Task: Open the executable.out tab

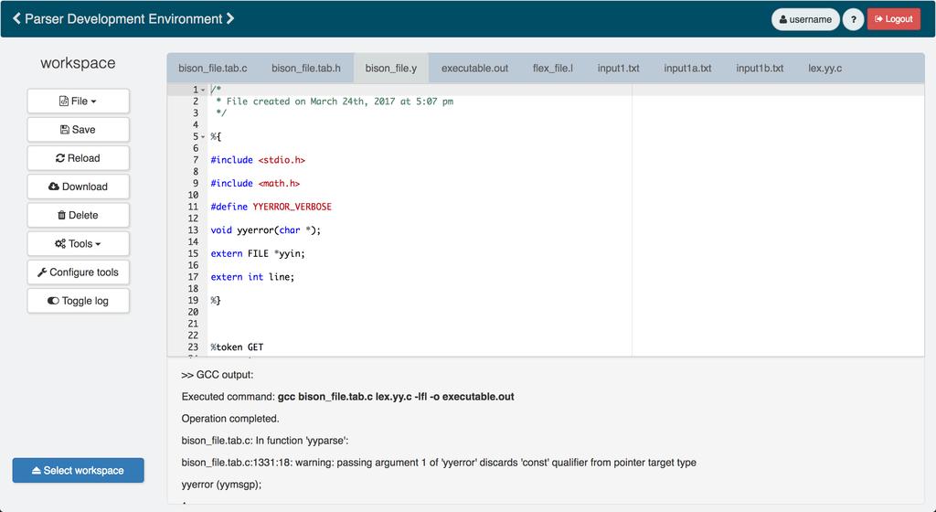Action: (x=474, y=68)
